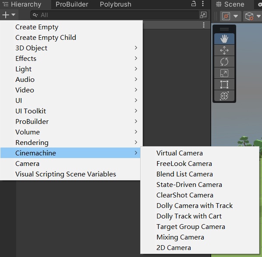Create a Blend List Camera
The image size is (262, 257).
200,174
